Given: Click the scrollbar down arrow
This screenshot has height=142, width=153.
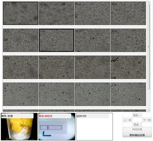Looking at the screenshot, I should [149, 110].
